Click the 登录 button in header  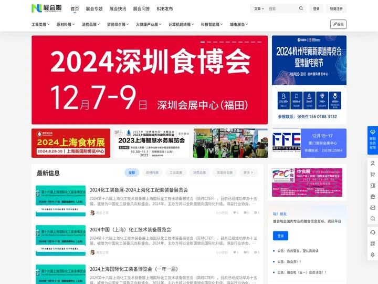[x=316, y=9]
